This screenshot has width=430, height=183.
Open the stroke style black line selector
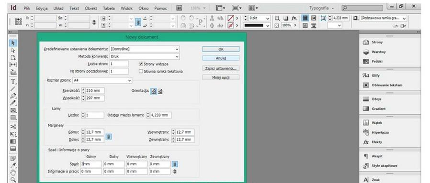pyautogui.click(x=257, y=25)
